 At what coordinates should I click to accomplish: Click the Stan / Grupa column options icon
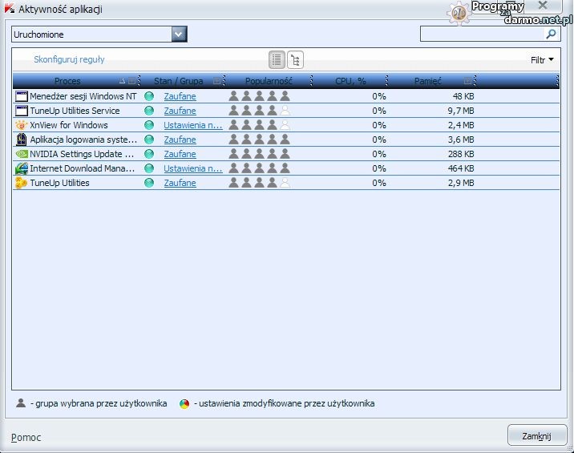tap(216, 81)
